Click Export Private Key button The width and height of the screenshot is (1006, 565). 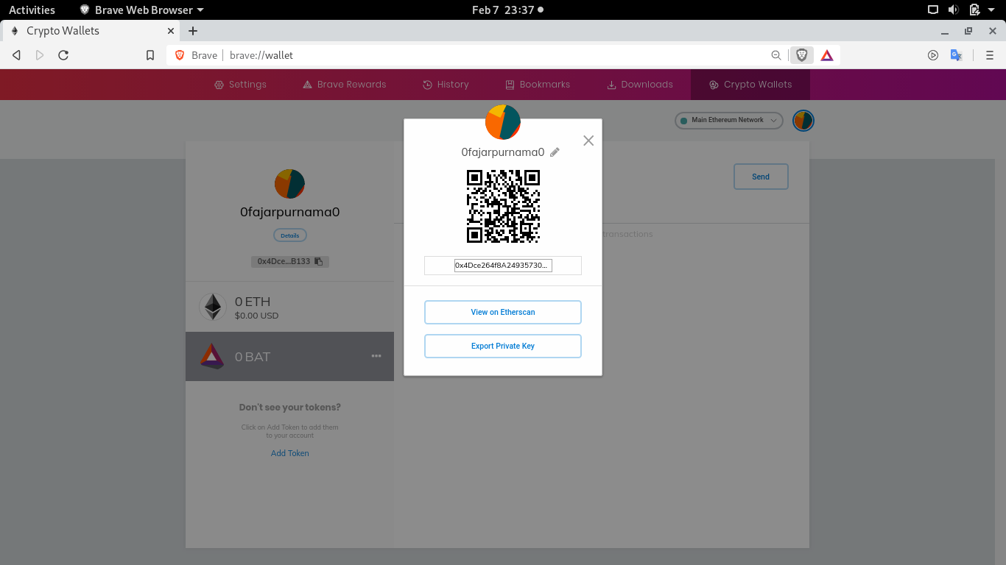coord(503,346)
